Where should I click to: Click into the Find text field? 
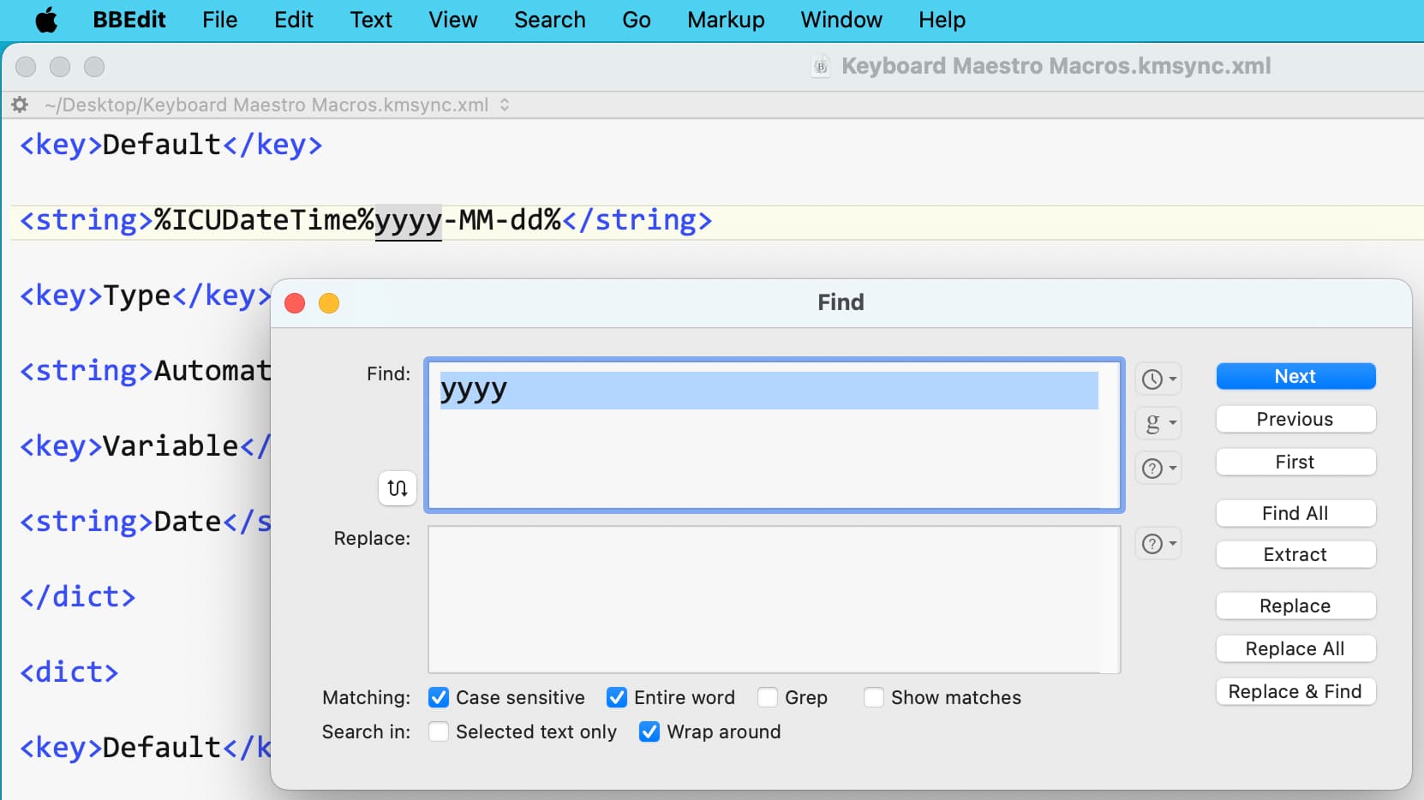click(775, 435)
